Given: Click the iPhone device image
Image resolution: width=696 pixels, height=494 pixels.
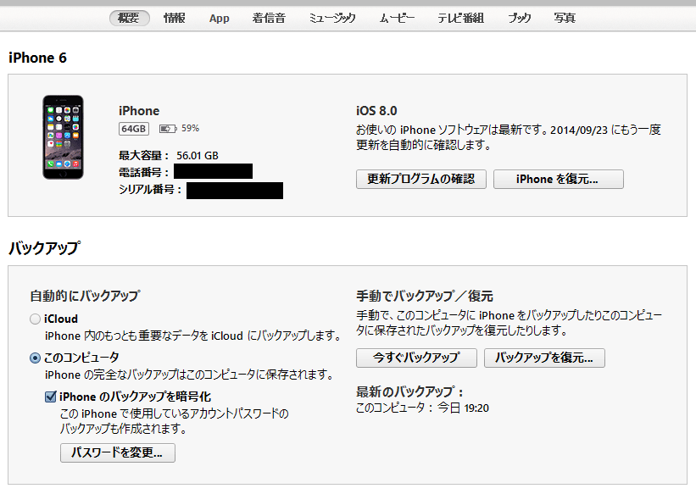Looking at the screenshot, I should (63, 137).
